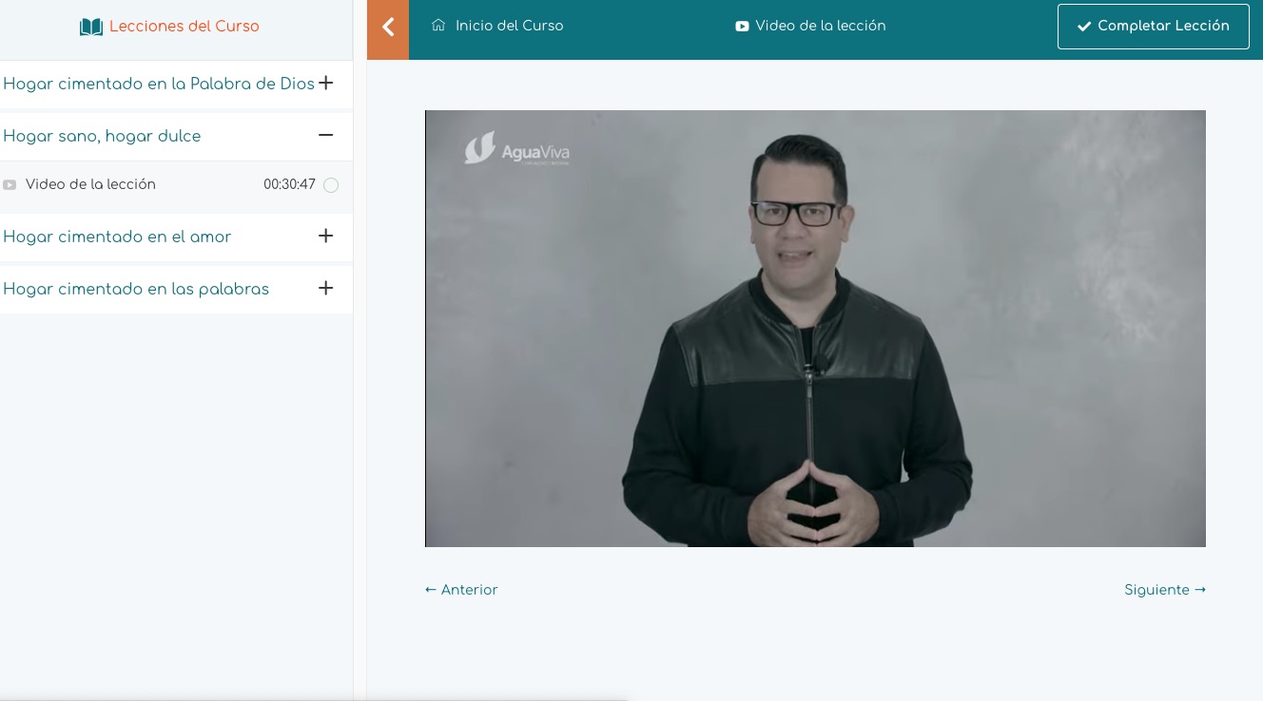Select Video de la lección in top bar

click(x=820, y=26)
